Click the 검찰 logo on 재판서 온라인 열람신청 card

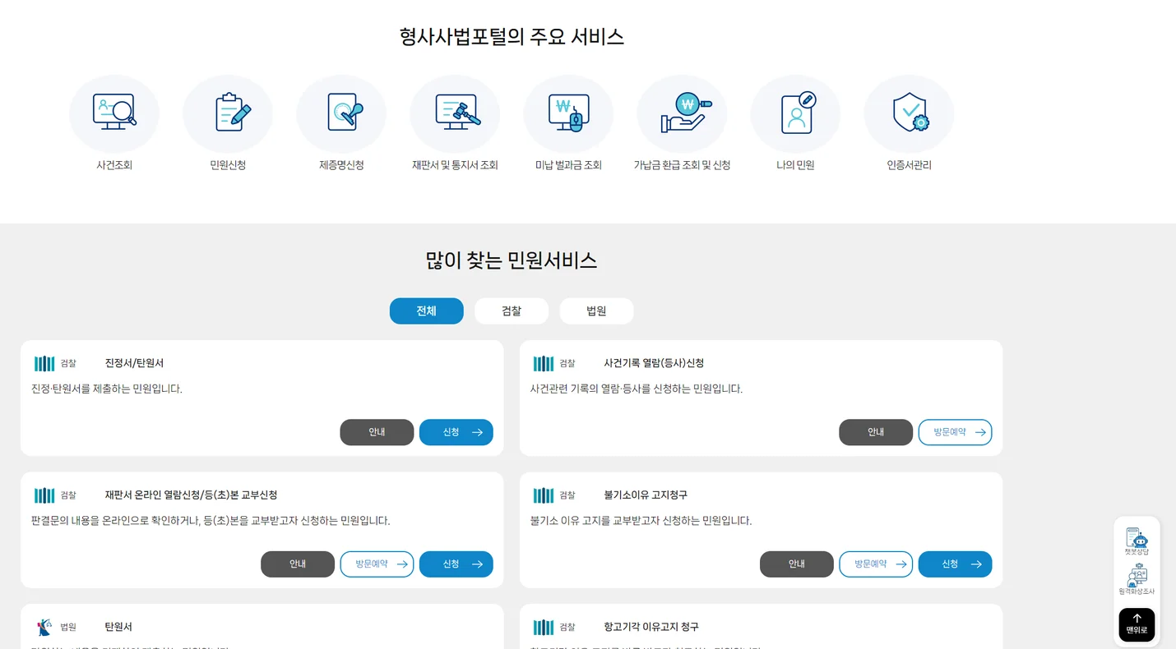pos(44,495)
